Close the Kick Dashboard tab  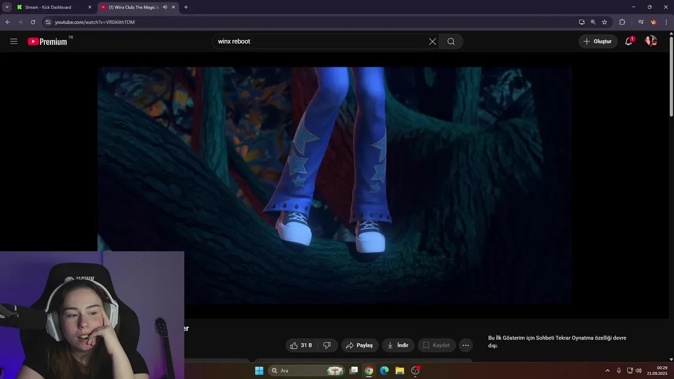pyautogui.click(x=90, y=7)
